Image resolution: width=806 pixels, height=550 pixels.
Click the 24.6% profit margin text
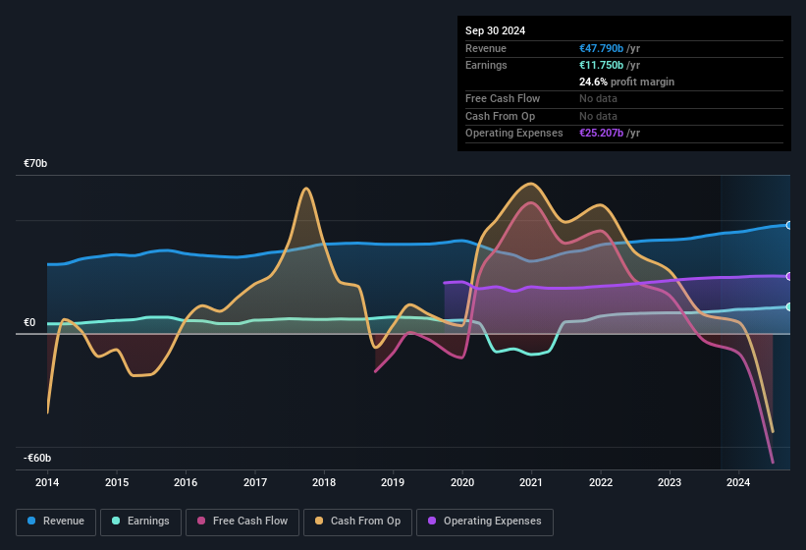pyautogui.click(x=626, y=82)
